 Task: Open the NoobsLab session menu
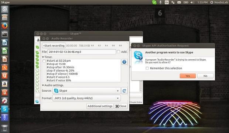(x=219, y=2)
